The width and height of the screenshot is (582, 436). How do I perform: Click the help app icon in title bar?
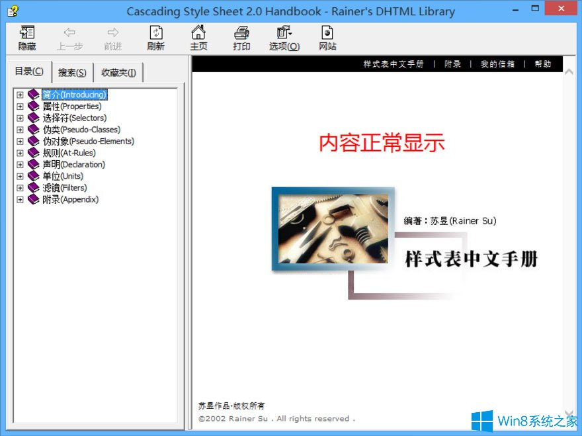tap(13, 11)
